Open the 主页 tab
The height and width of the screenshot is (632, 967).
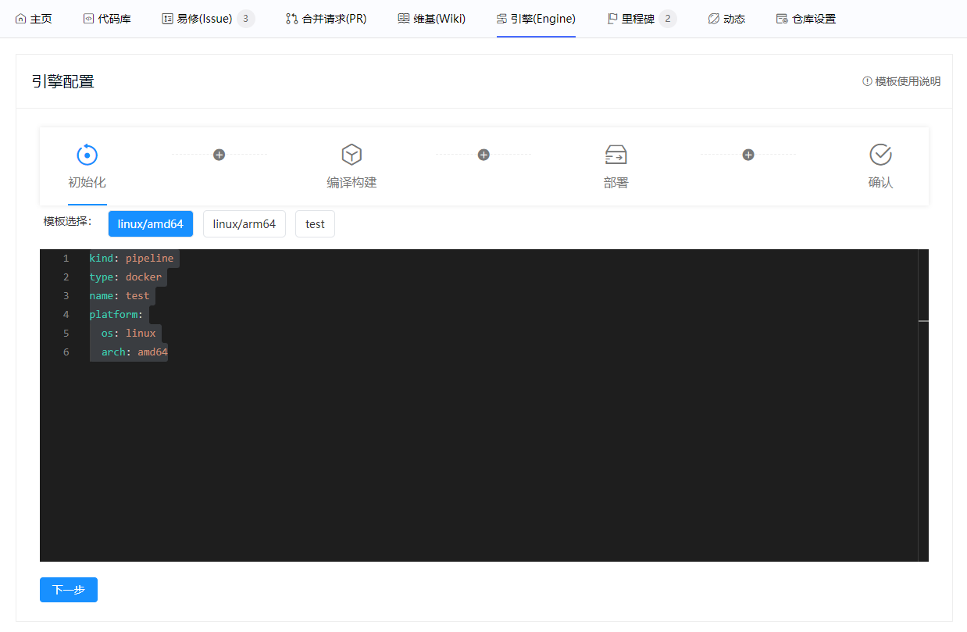(x=34, y=19)
